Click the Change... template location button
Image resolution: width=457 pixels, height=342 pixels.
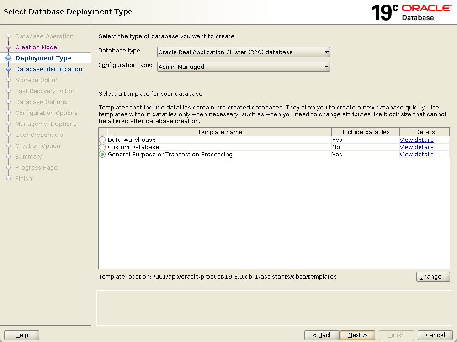[x=433, y=277]
